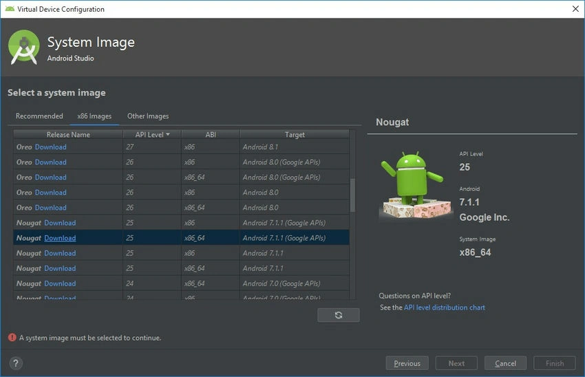Click the Finish button
This screenshot has width=585, height=377.
tap(555, 363)
